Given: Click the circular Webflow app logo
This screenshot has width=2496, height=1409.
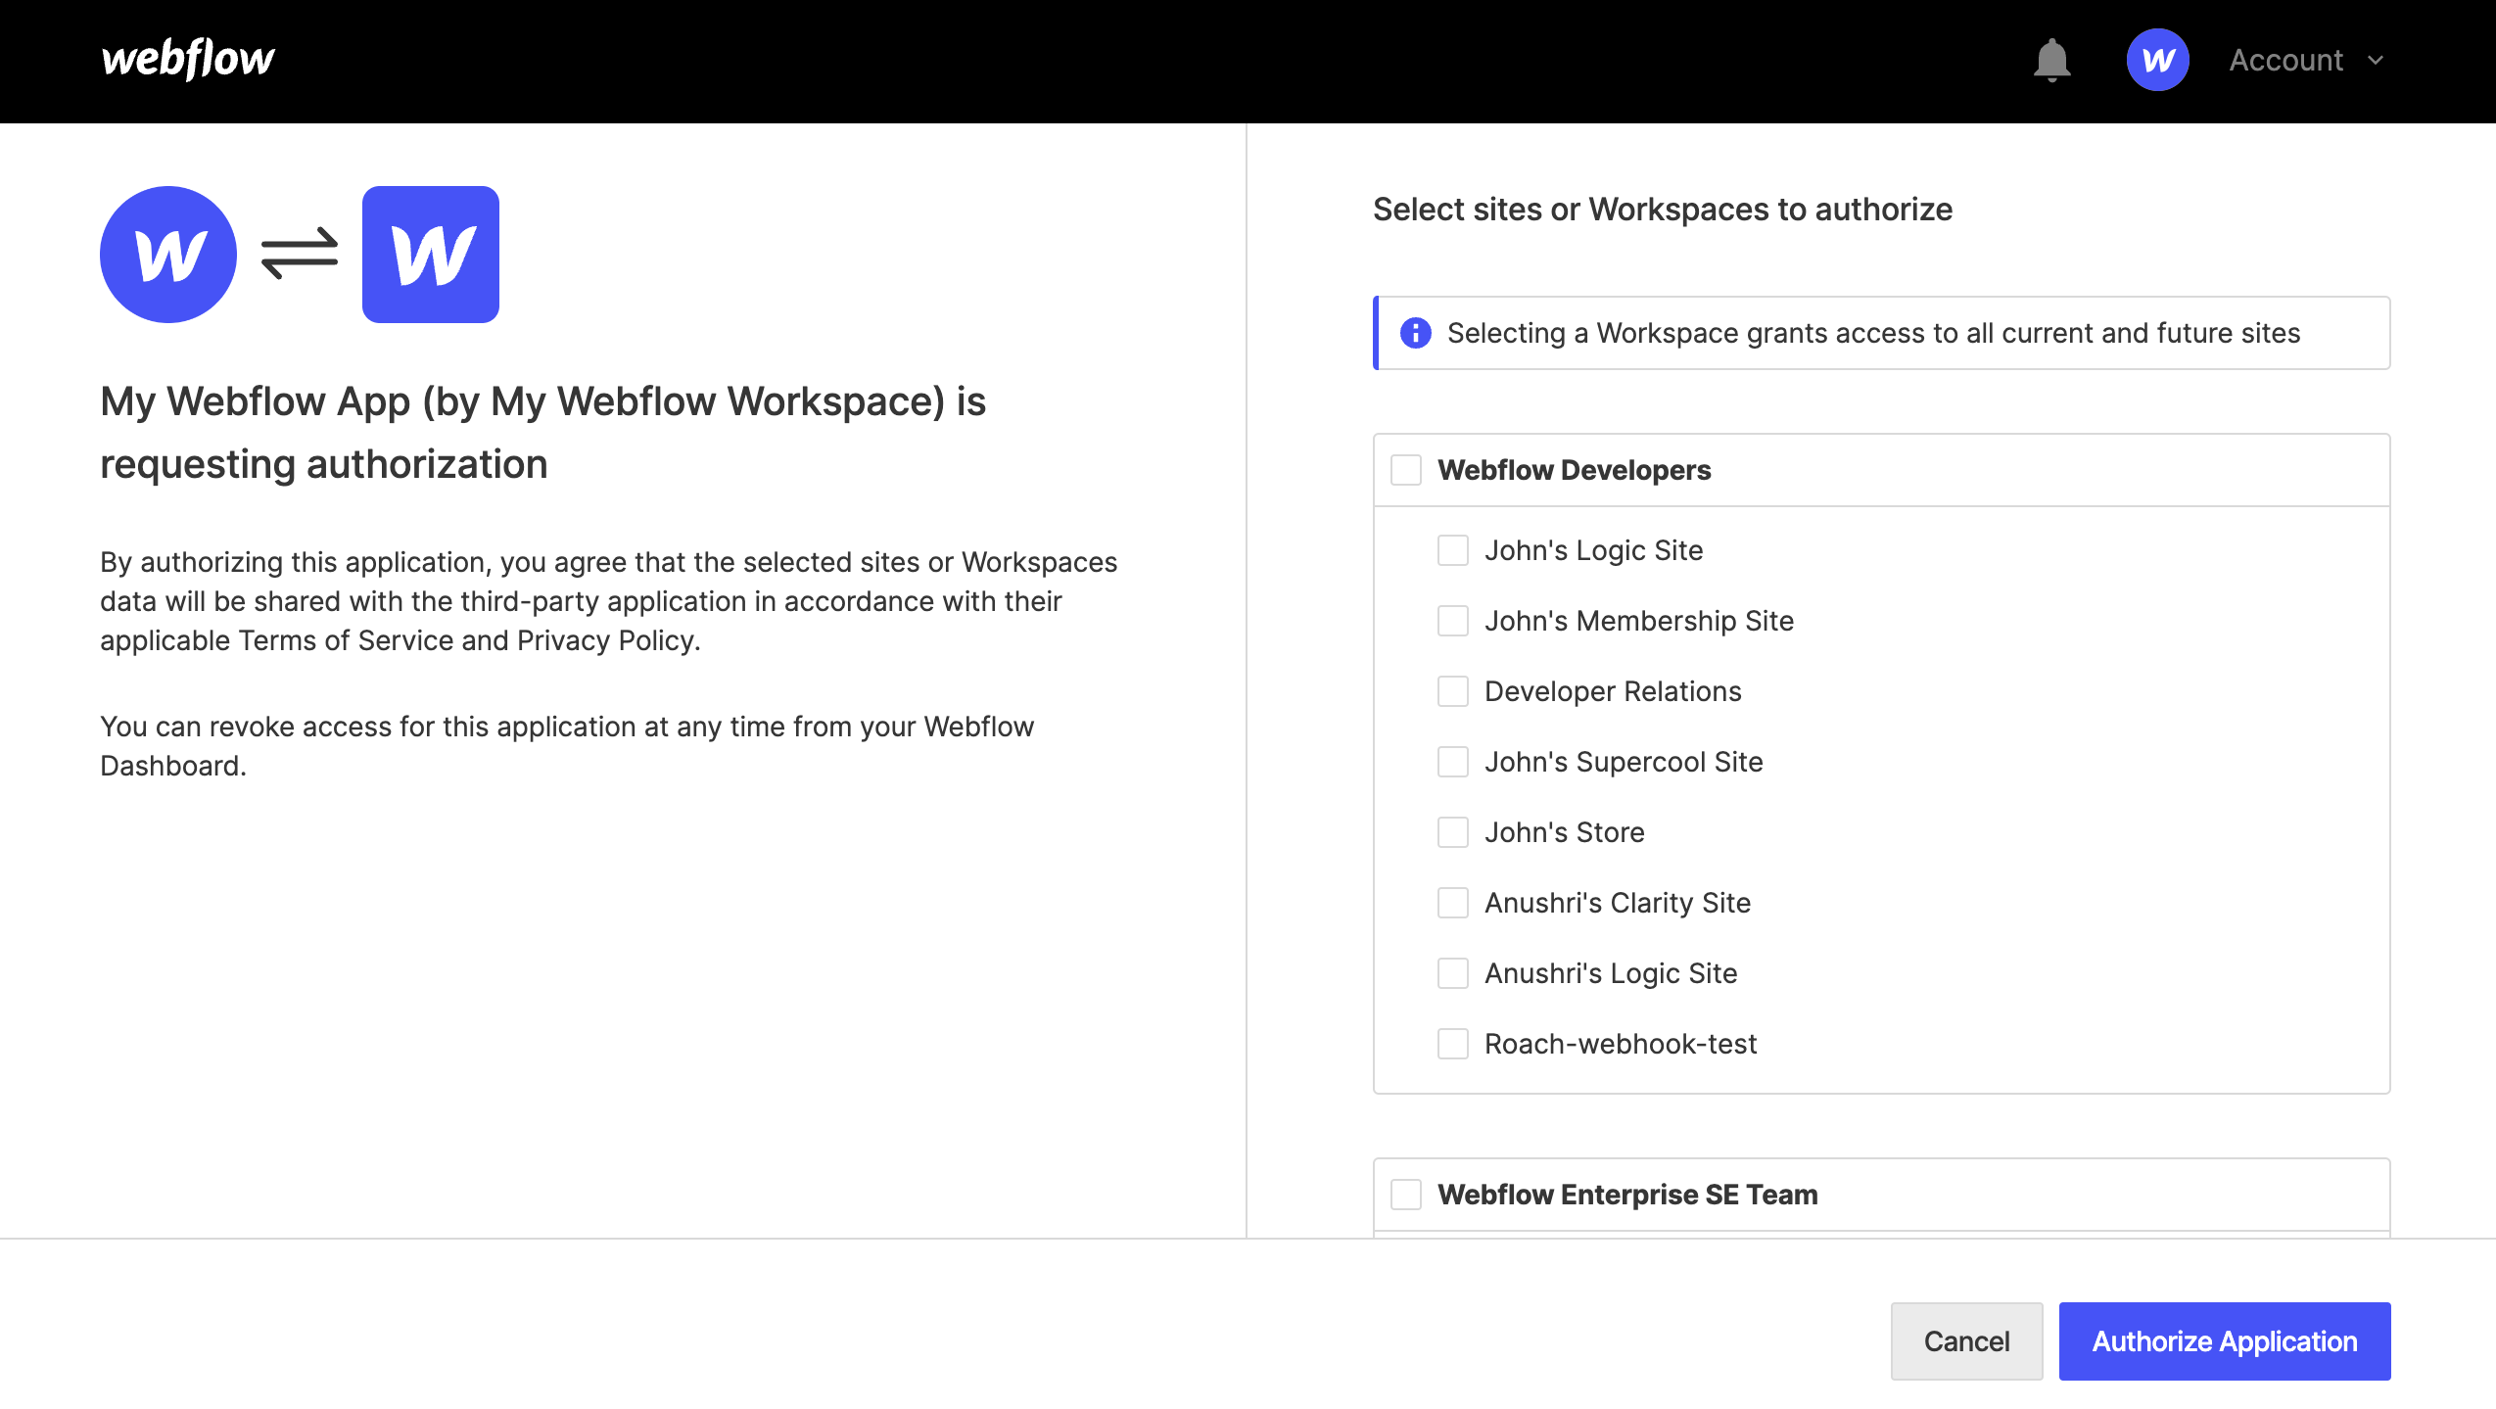Looking at the screenshot, I should coord(168,255).
